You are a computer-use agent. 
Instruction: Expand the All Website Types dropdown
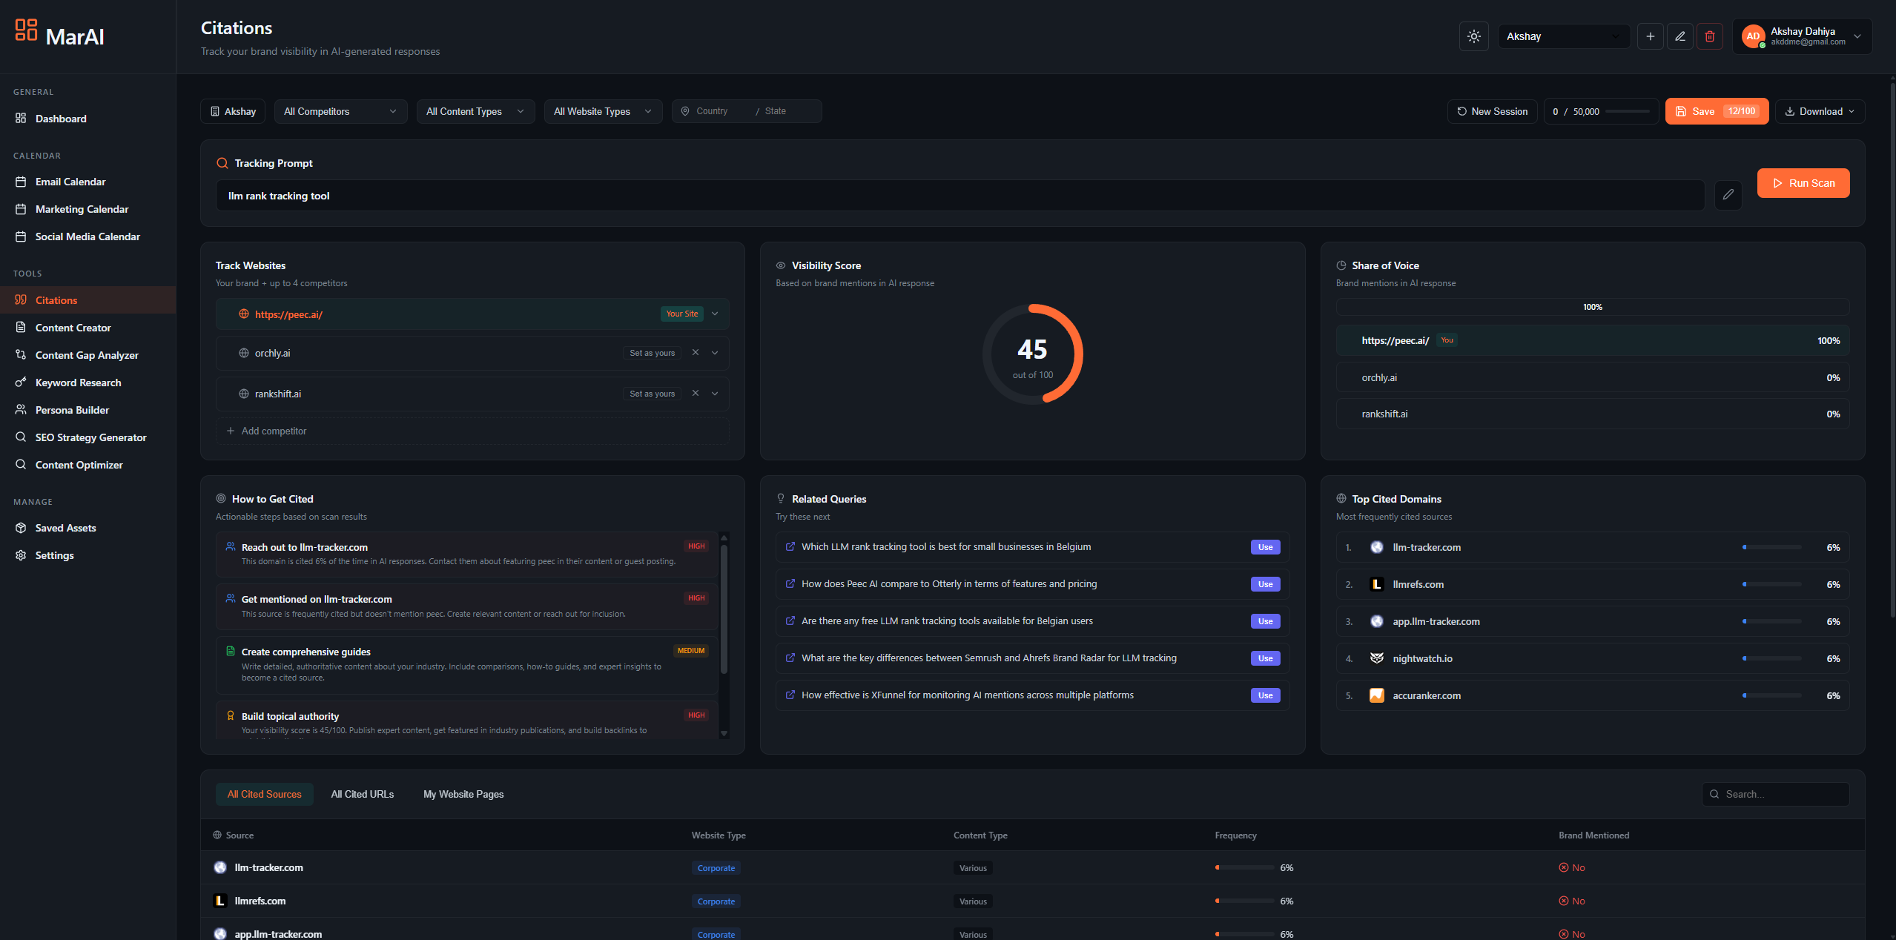(x=602, y=111)
